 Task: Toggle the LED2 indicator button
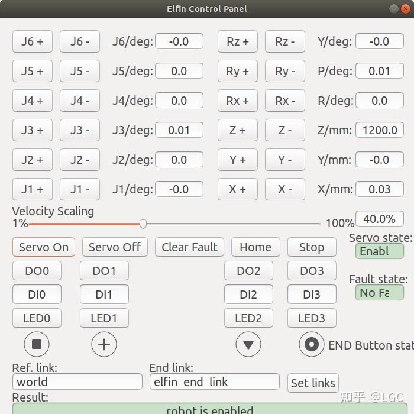248,318
